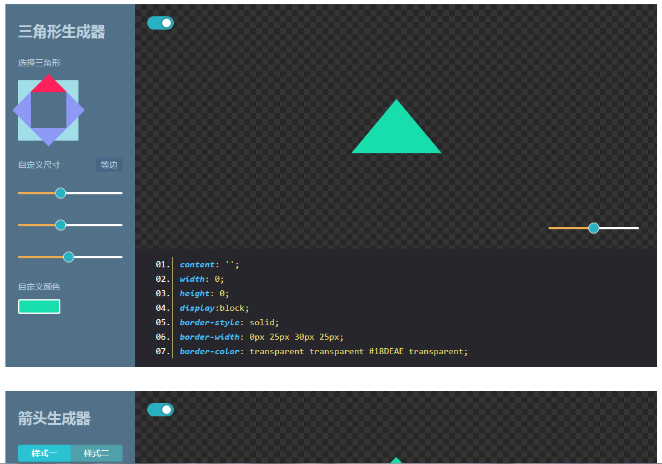
Task: Click the second custom size slider handle
Action: click(60, 225)
